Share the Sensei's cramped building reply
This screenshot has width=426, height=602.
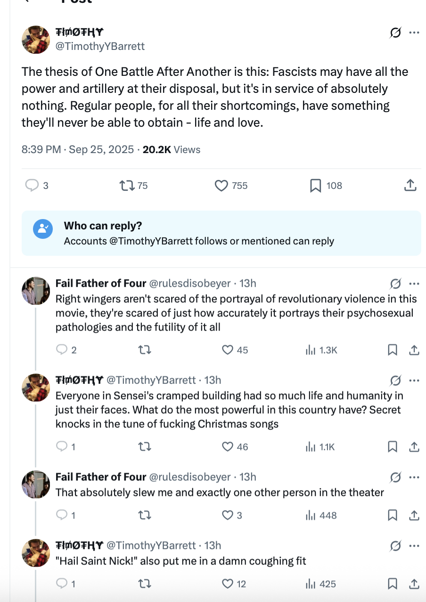coord(414,447)
